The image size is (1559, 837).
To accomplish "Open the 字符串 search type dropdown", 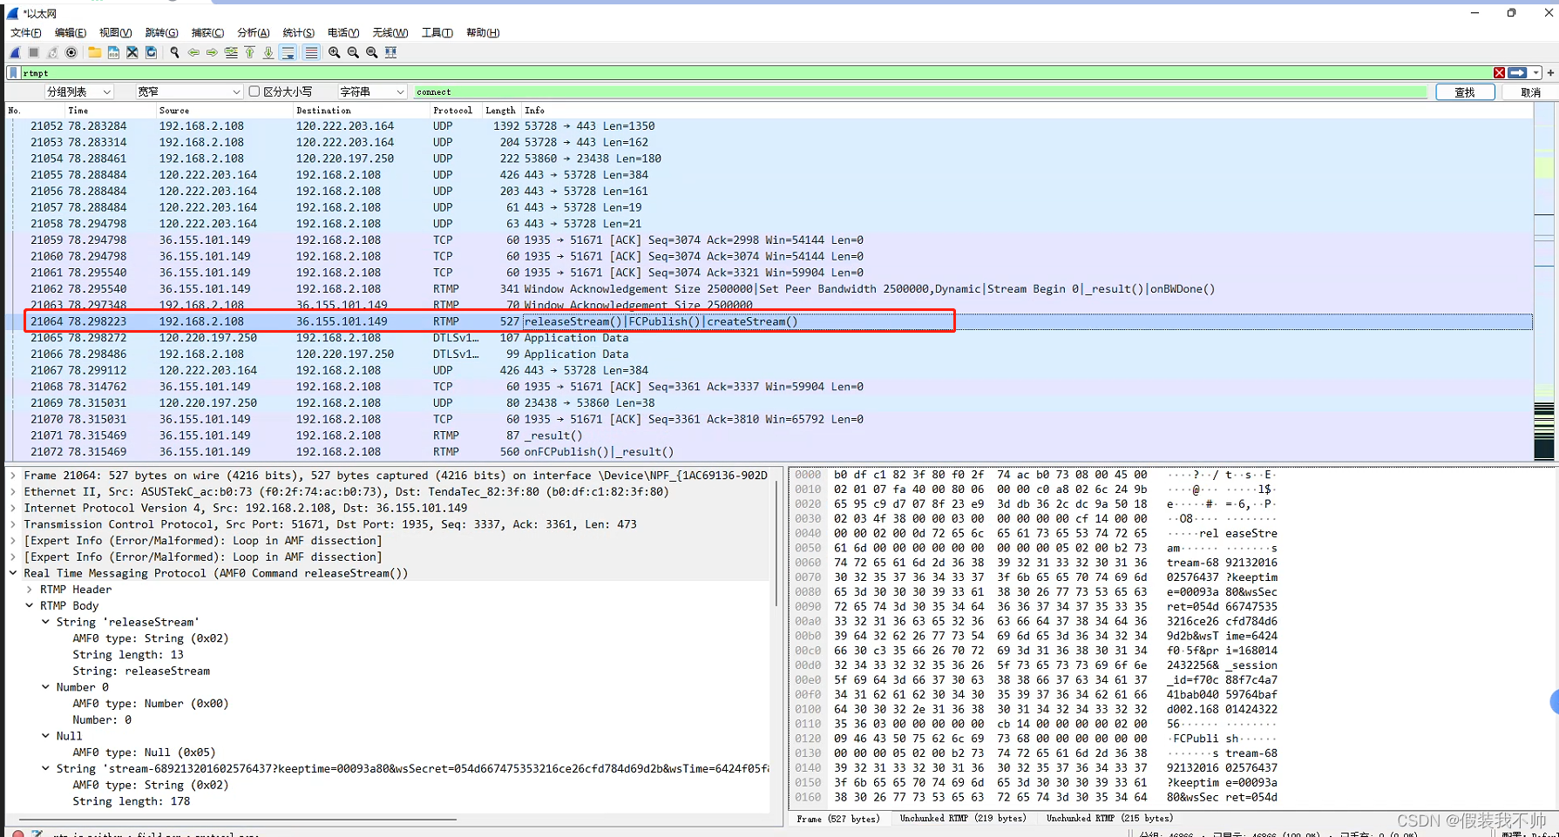I will 372,91.
